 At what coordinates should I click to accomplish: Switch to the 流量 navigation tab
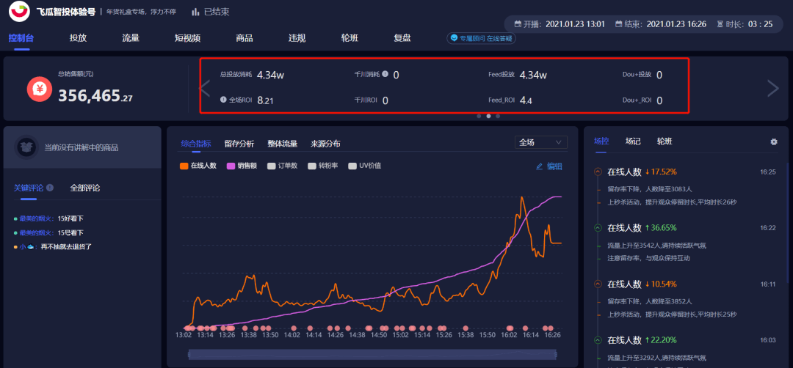coord(131,38)
